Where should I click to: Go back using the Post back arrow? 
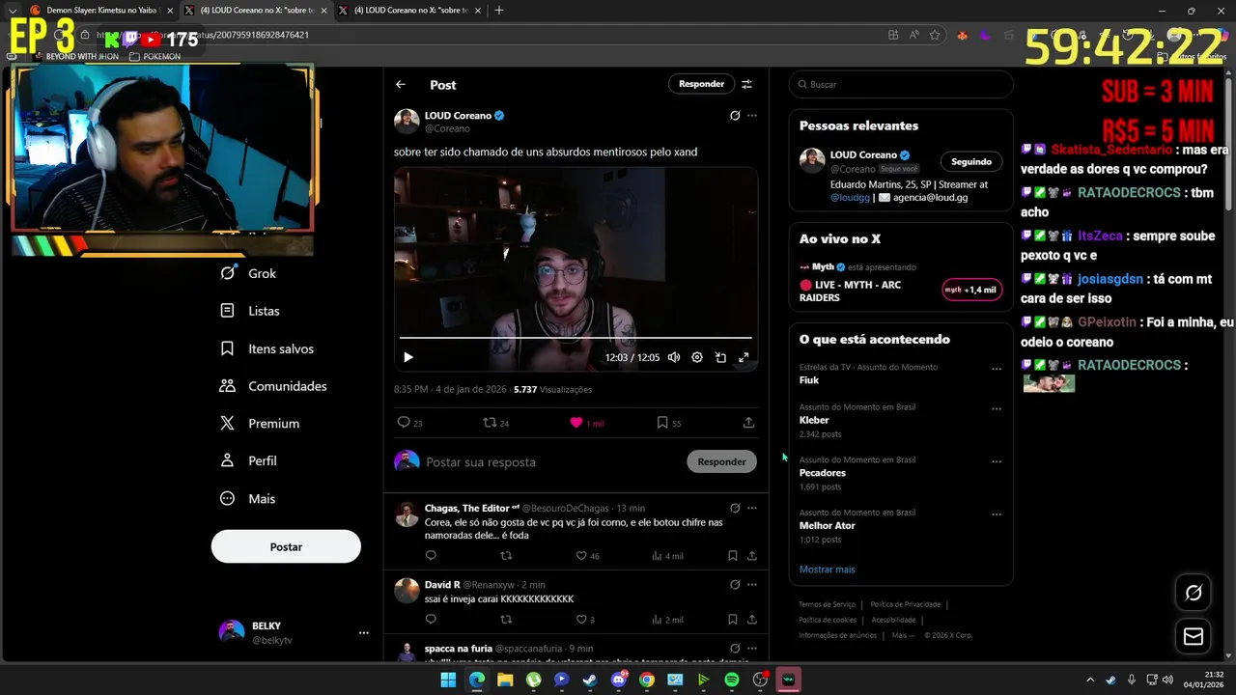coord(401,85)
